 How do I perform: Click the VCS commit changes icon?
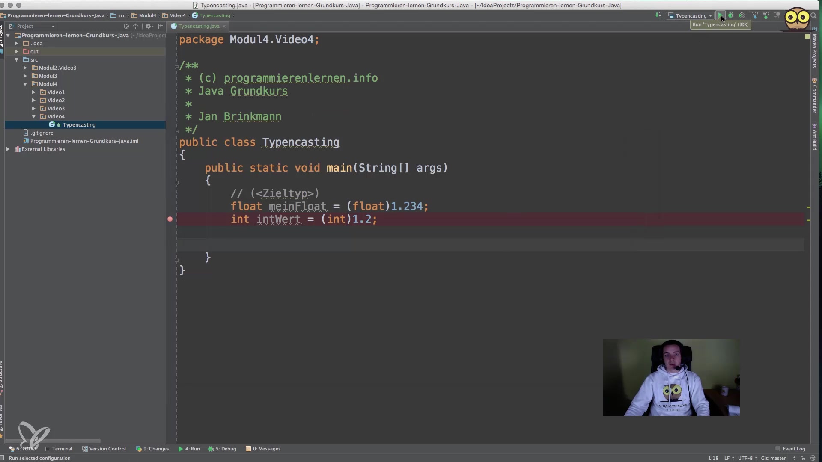point(766,16)
